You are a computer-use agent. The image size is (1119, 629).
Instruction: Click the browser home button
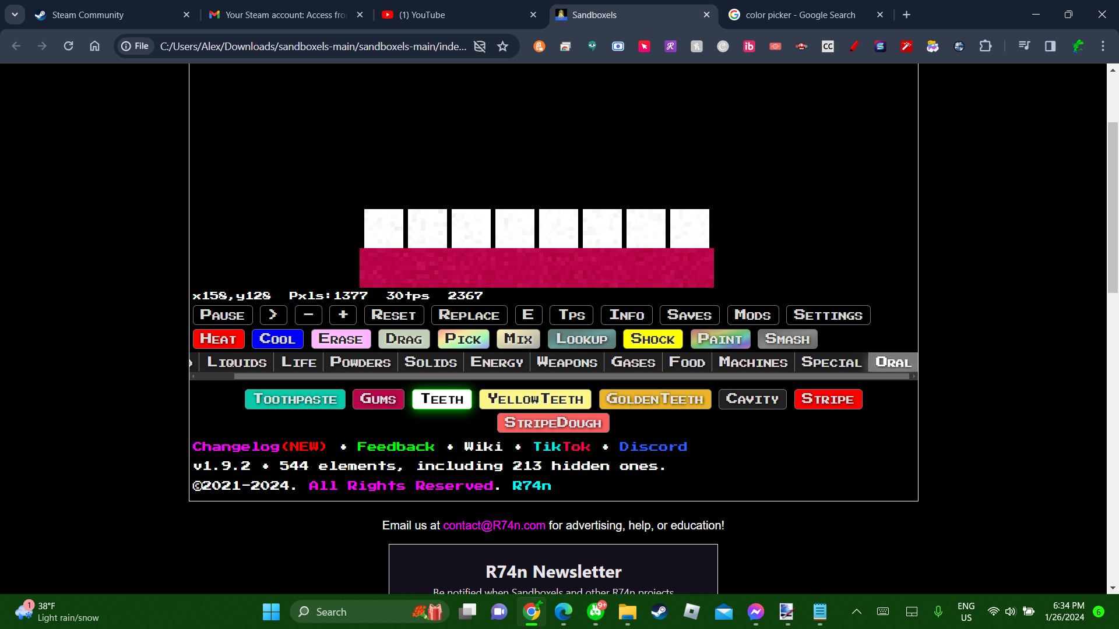pos(94,46)
